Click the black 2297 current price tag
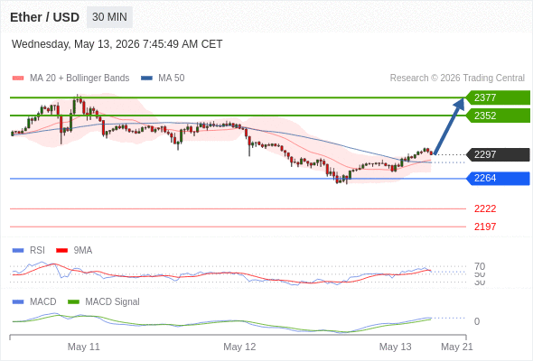Image resolution: width=533 pixels, height=361 pixels. click(498, 154)
